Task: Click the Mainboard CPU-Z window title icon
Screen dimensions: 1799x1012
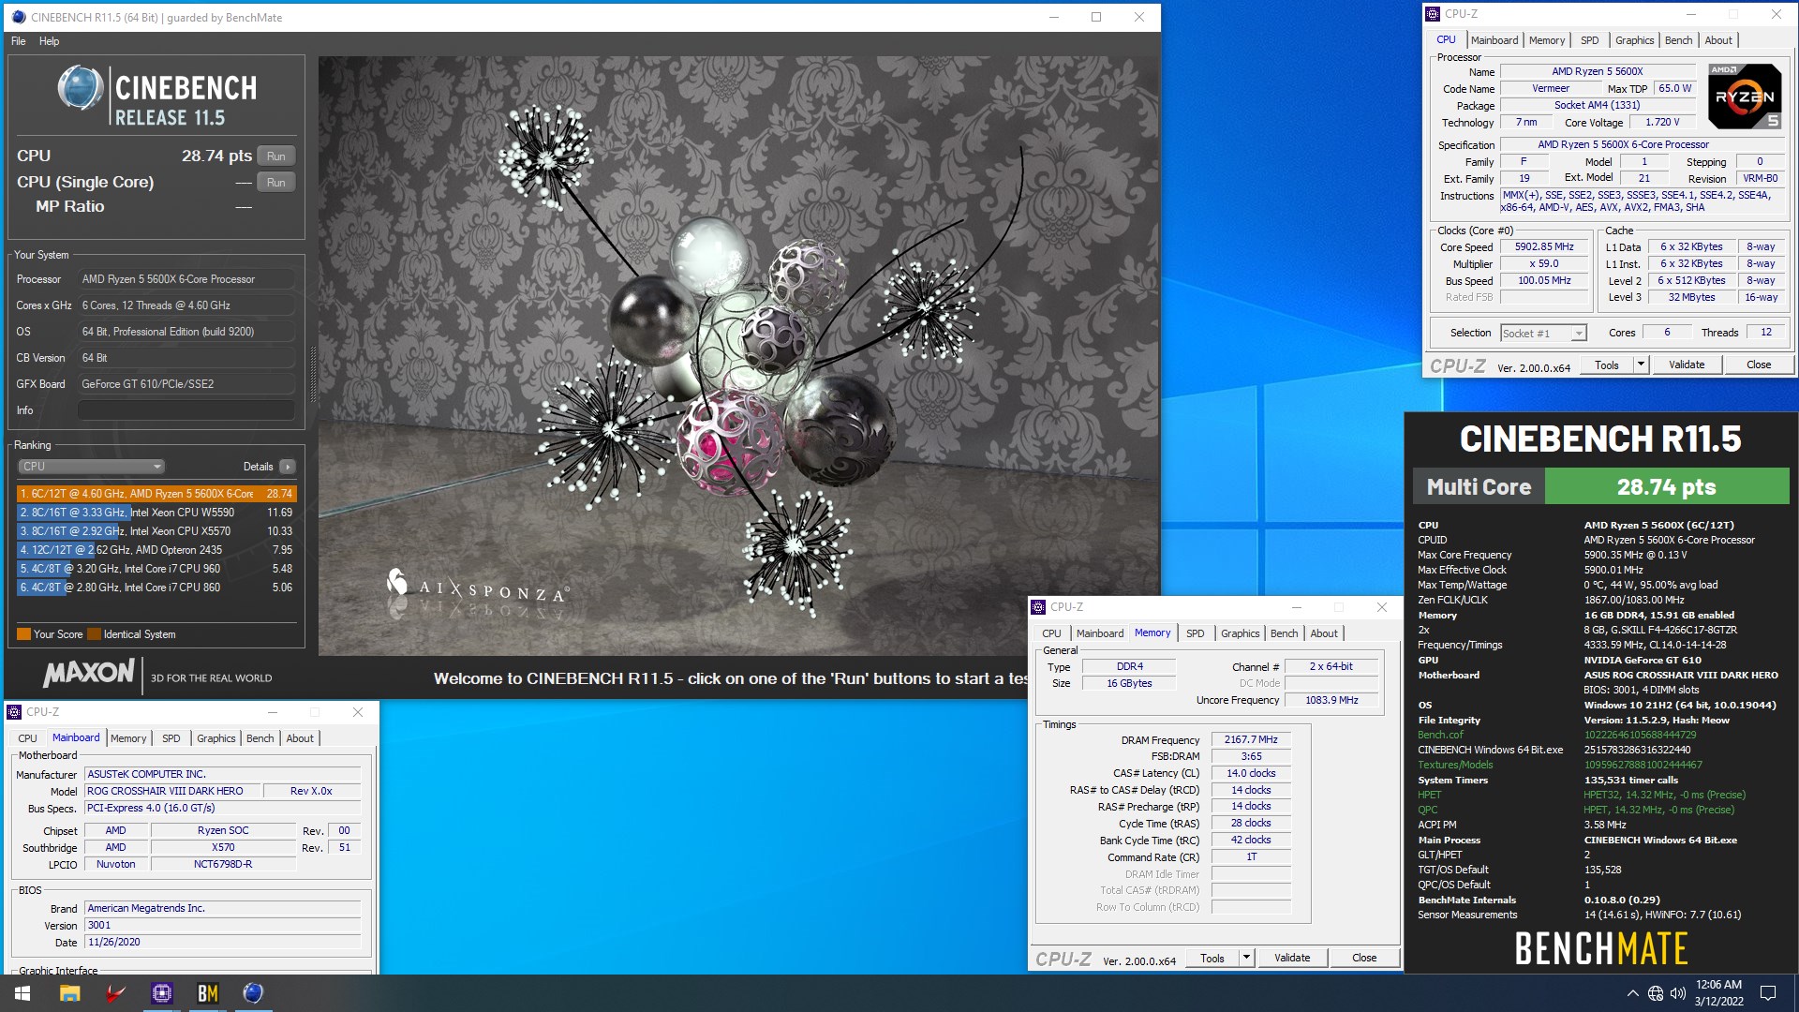Action: 14,712
